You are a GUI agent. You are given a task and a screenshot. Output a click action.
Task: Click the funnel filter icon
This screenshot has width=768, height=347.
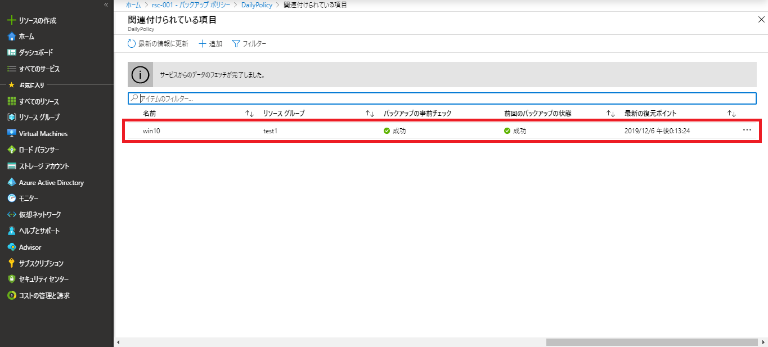[236, 44]
